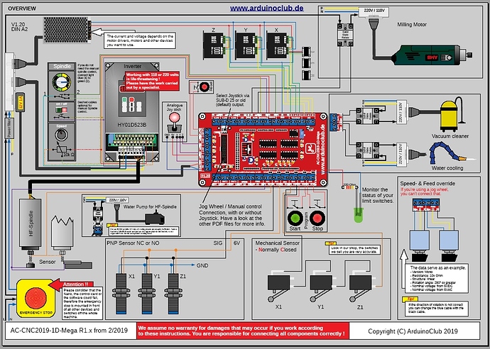Click the blue terminal block under Speed- & Feed override
This screenshot has width=490, height=349.
pyautogui.click(x=425, y=204)
